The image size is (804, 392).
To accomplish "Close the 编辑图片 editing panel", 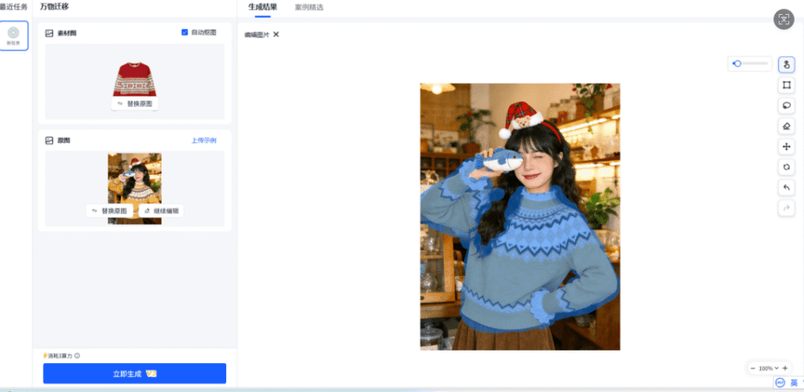I will [276, 34].
